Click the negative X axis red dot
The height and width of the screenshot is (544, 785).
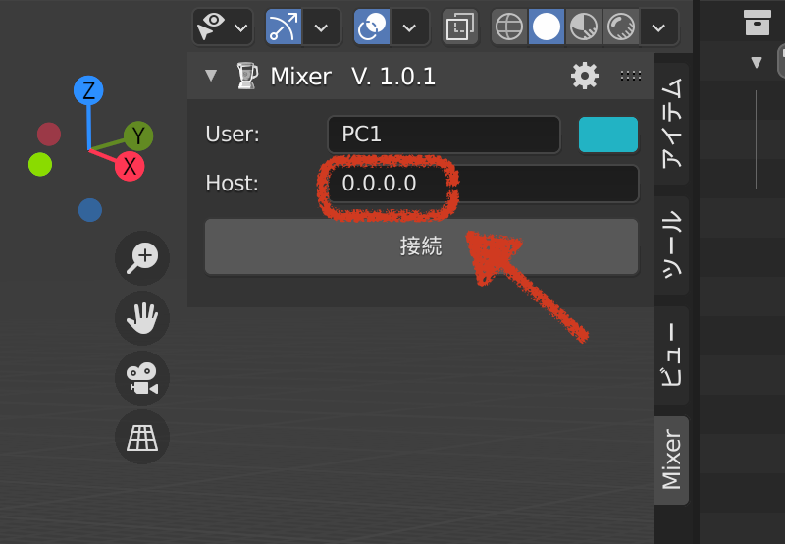point(49,135)
